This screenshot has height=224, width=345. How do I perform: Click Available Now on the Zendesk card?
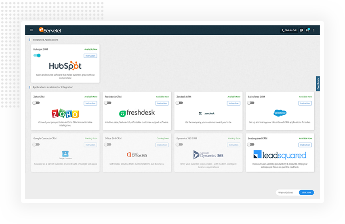click(x=234, y=97)
